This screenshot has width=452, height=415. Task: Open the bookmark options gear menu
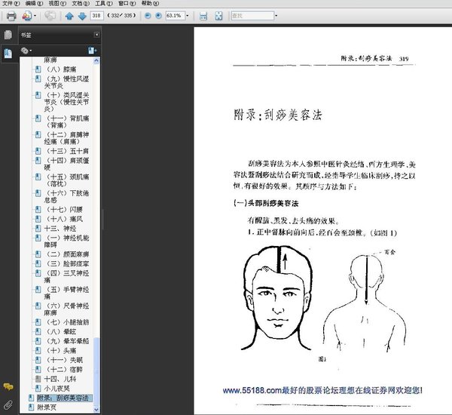[26, 51]
